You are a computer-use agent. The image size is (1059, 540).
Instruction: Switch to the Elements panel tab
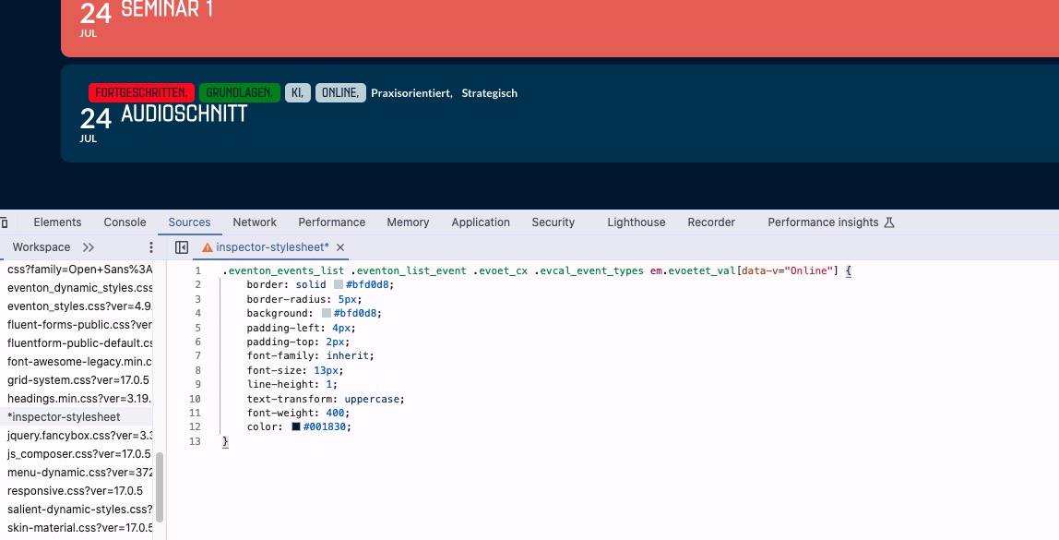pos(57,222)
